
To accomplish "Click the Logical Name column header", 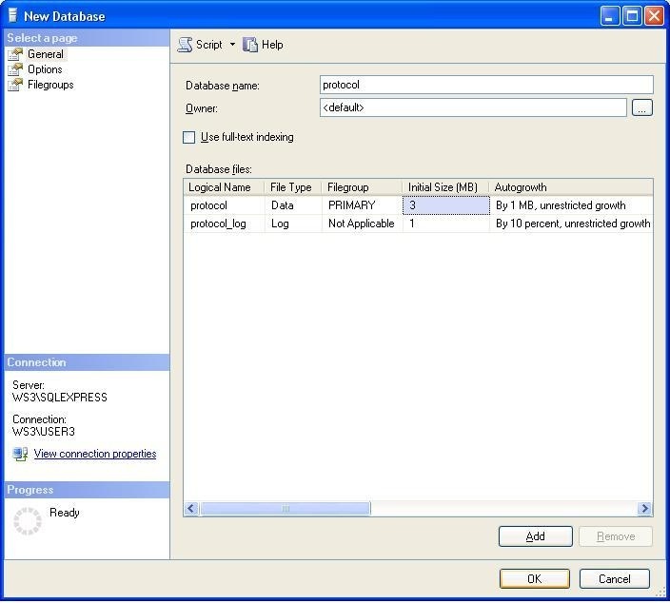I will (224, 187).
